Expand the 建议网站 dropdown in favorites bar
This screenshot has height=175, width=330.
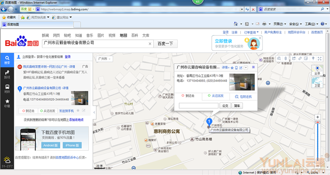71,17
